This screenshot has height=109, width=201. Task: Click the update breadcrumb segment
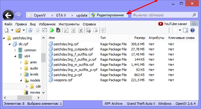(82, 15)
